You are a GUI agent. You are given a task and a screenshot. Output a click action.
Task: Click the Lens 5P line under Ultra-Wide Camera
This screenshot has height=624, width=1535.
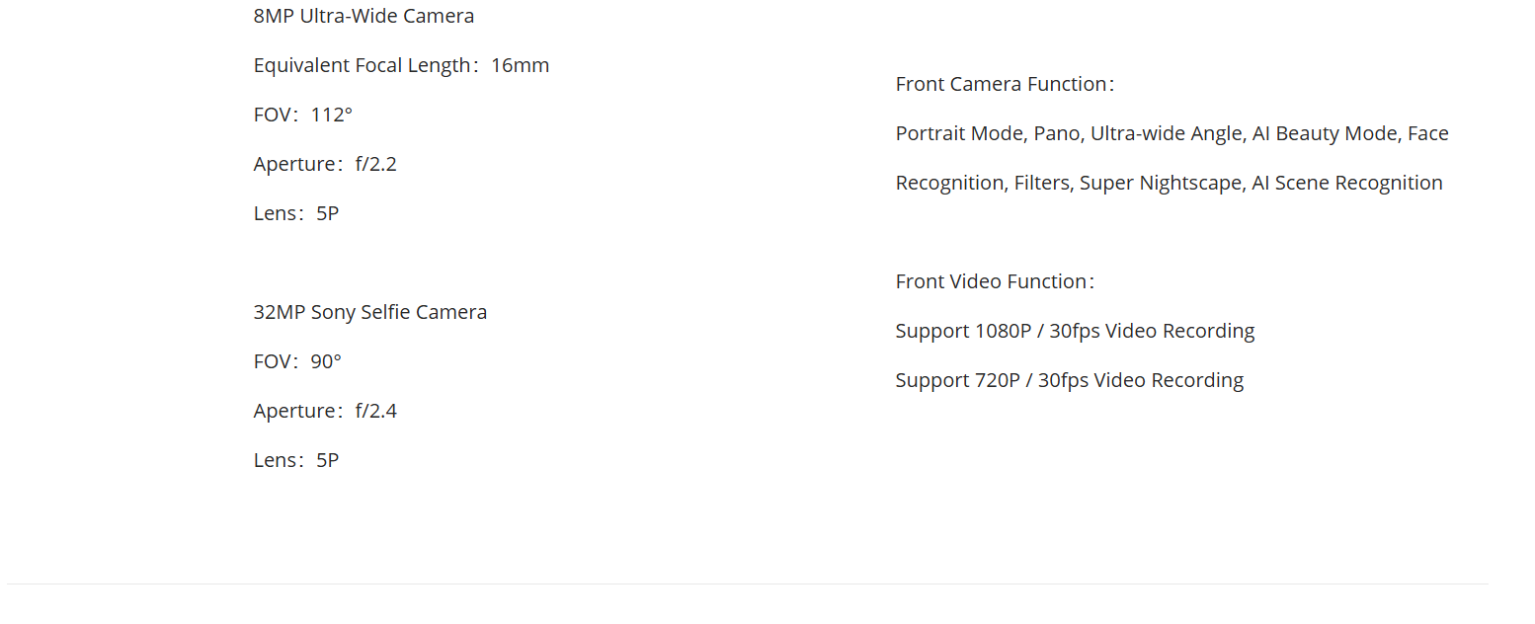(296, 213)
